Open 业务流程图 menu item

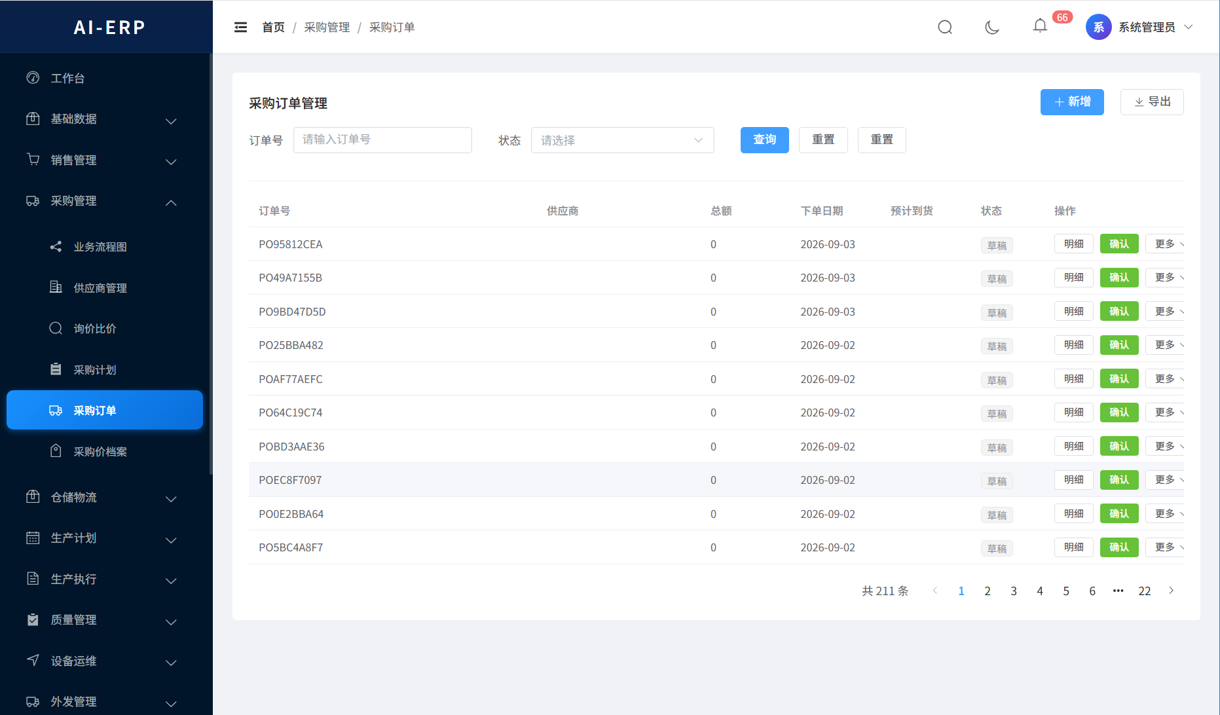click(x=105, y=247)
